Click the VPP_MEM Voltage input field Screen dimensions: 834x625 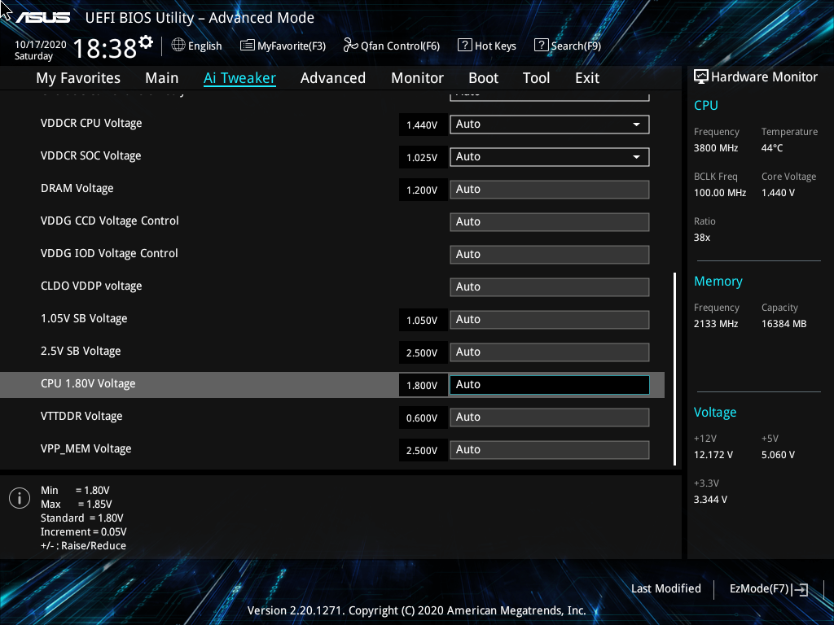(550, 450)
